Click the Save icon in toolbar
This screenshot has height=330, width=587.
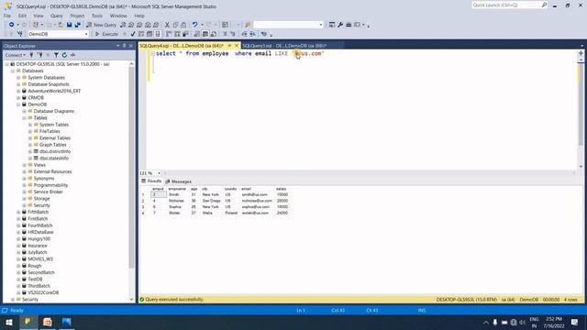(x=70, y=25)
